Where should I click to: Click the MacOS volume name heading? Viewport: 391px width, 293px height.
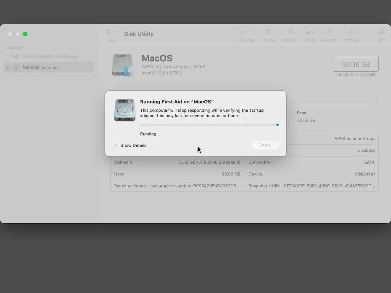[x=157, y=58]
